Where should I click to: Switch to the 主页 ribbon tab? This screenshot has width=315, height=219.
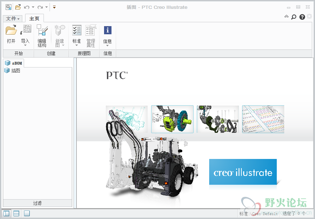coord(34,18)
